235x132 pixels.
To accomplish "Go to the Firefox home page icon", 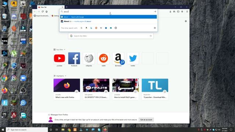I will (x=47, y=11).
